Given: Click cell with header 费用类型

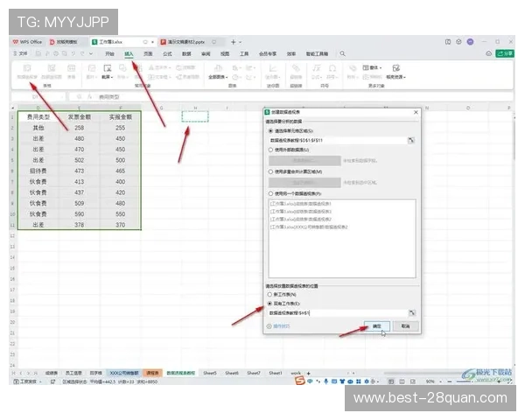Looking at the screenshot, I should [x=38, y=117].
